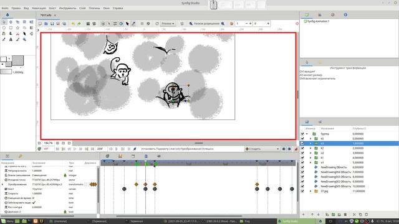The image size is (399, 224).
Task: Select the Text tool in the toolbox
Action: 11,39
